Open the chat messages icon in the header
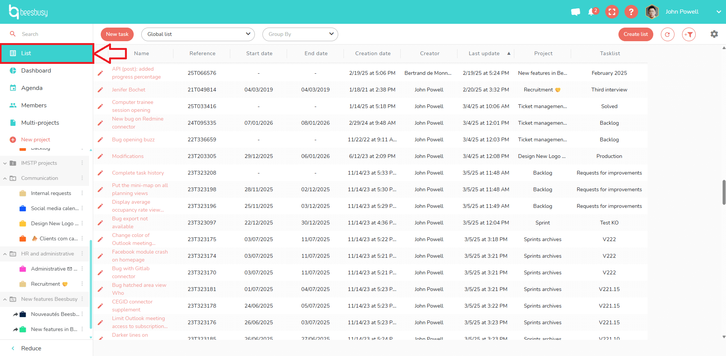 pyautogui.click(x=575, y=12)
